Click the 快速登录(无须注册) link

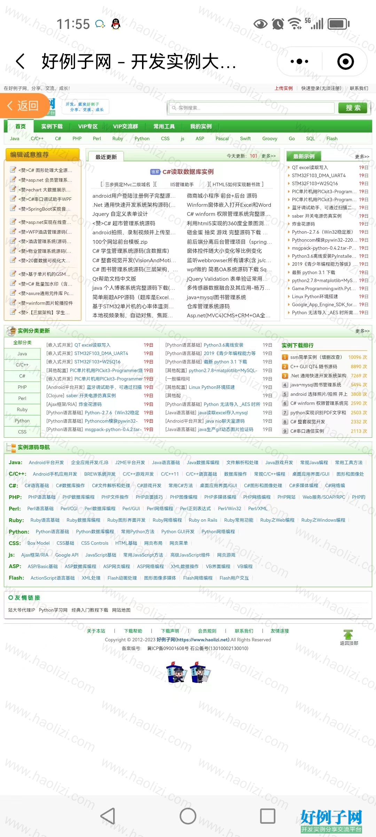pyautogui.click(x=321, y=88)
